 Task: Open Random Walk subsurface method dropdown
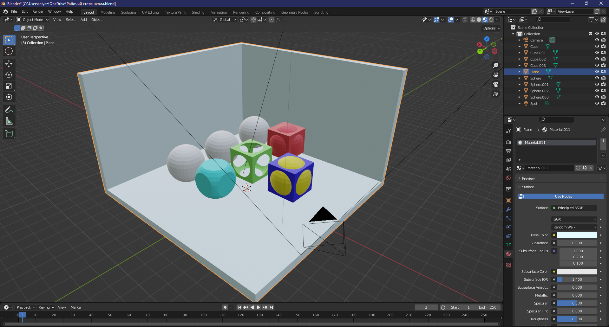pyautogui.click(x=574, y=227)
